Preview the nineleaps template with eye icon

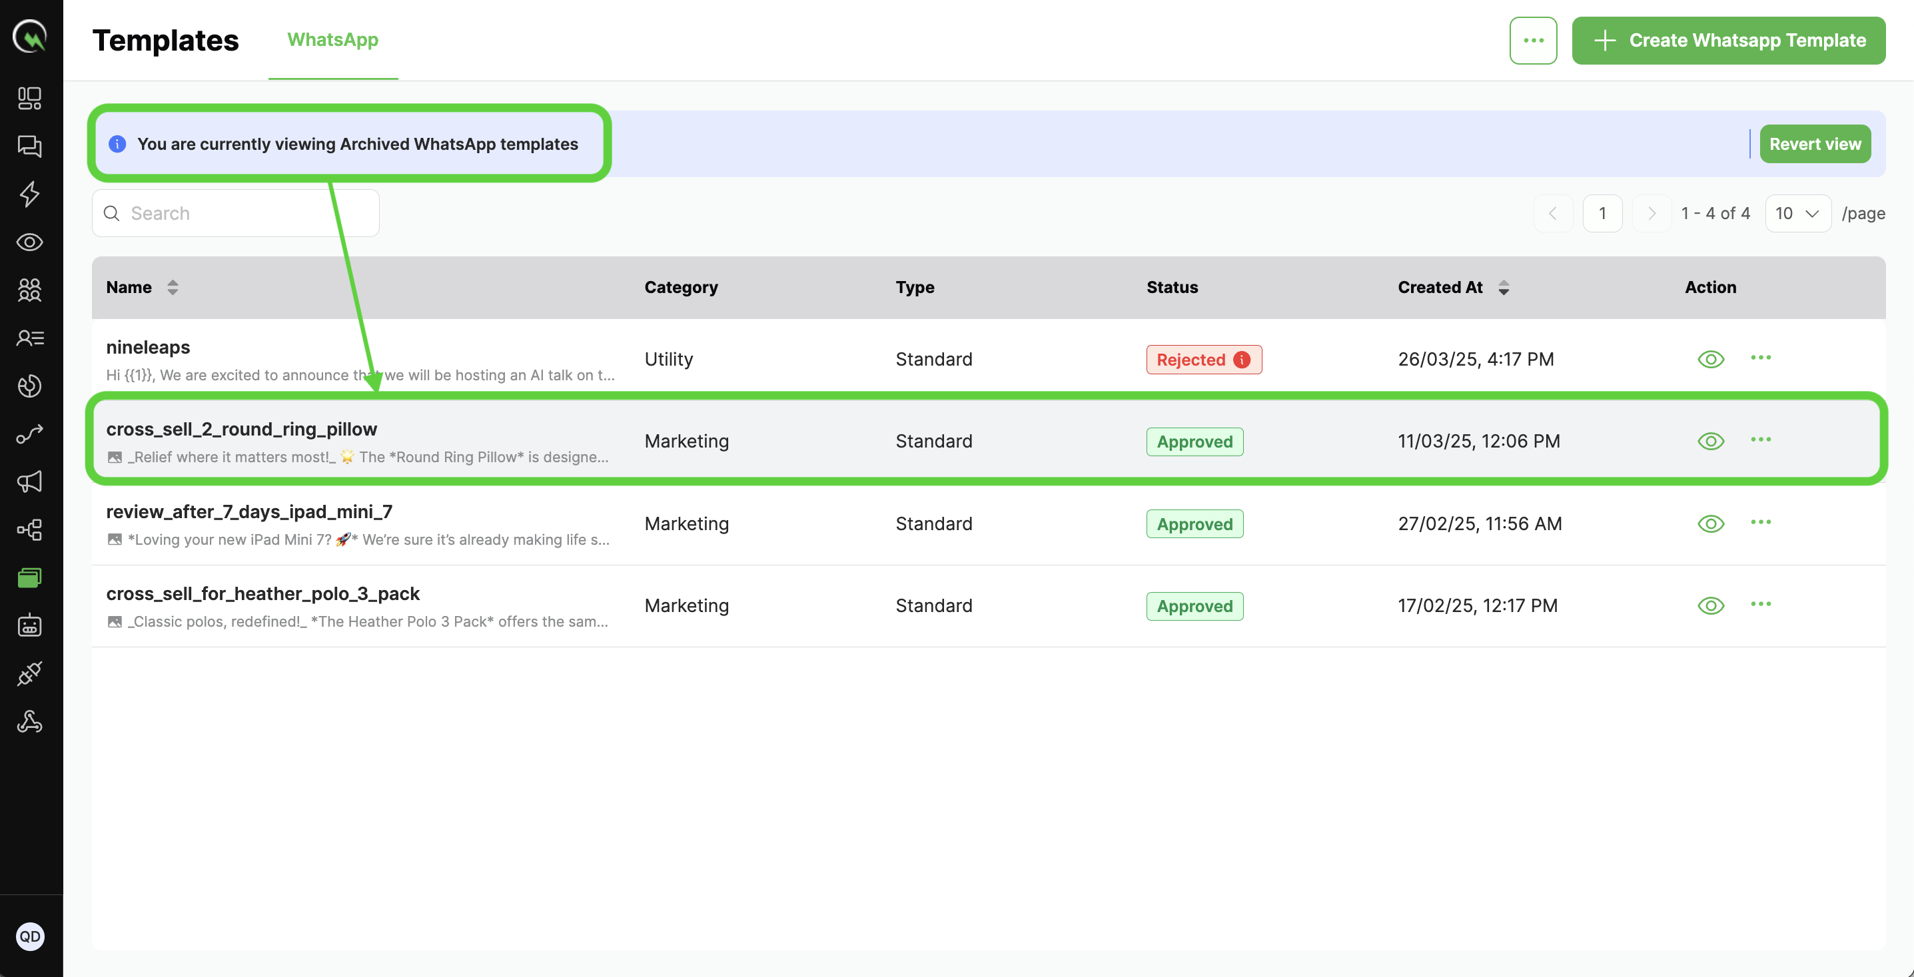pos(1710,360)
